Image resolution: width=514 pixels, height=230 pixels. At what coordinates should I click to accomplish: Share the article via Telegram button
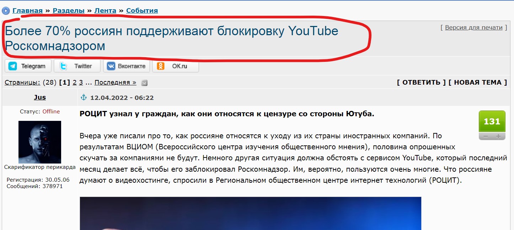[28, 66]
